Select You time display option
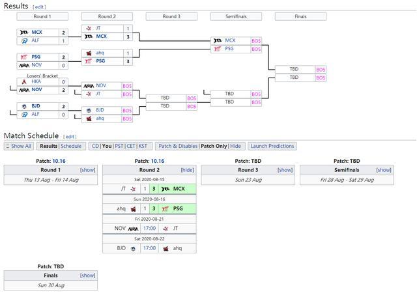This screenshot has width=417, height=297. [x=107, y=146]
